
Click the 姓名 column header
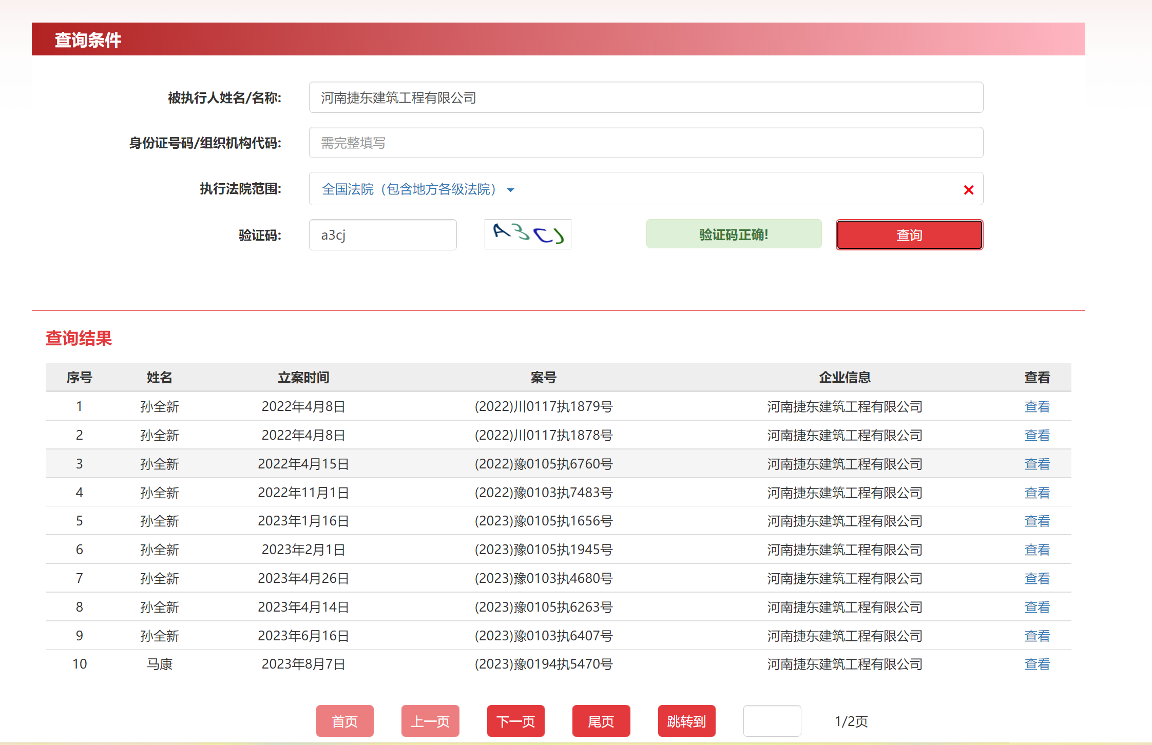click(160, 378)
